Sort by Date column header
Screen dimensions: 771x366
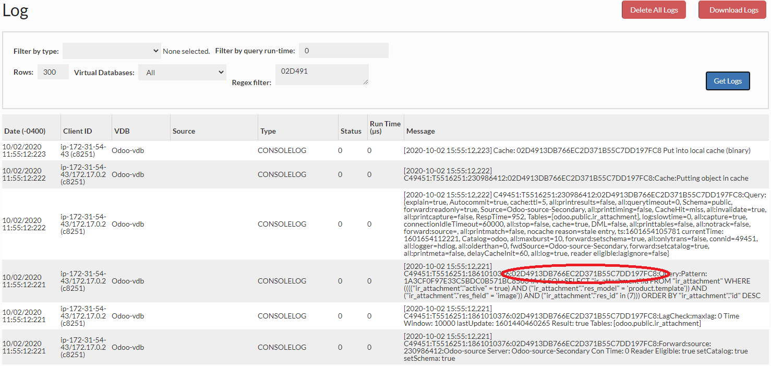[x=25, y=131]
